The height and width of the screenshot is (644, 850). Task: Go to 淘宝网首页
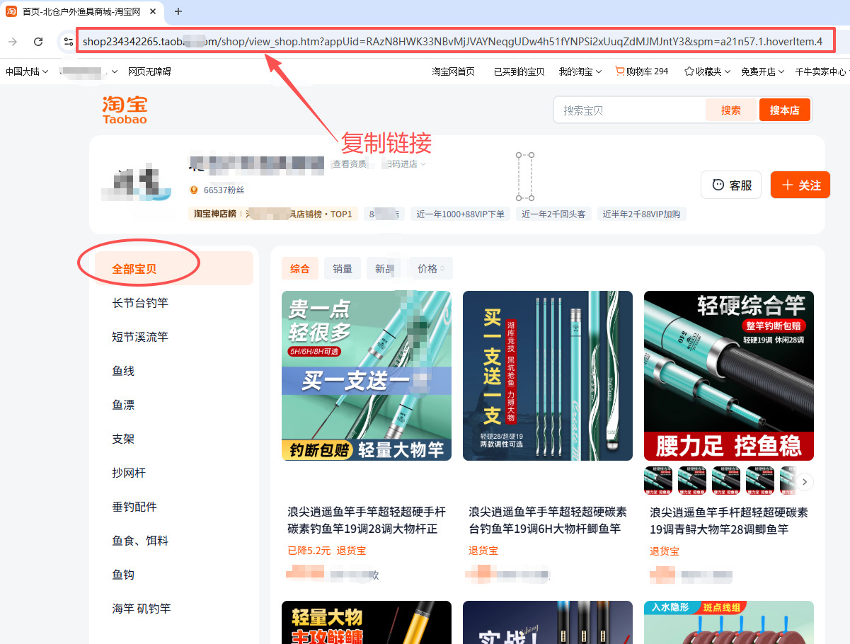point(454,71)
